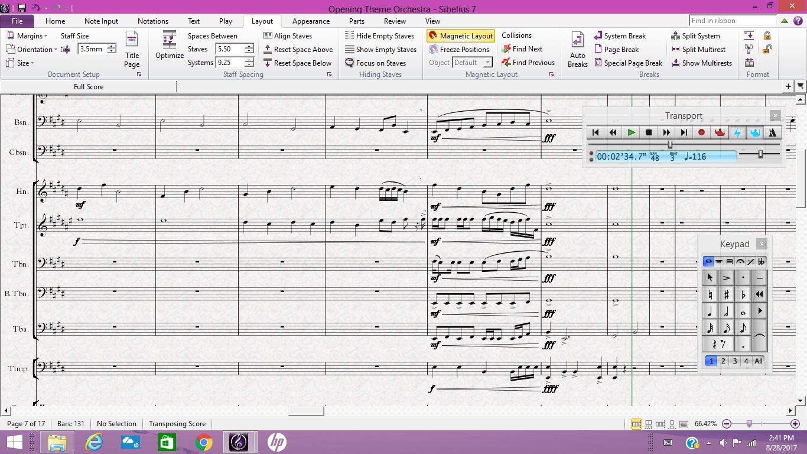
Task: Select the sharp accidental on Keypad
Action: tap(726, 294)
